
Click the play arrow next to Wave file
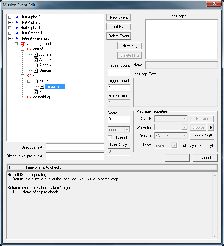210,127
